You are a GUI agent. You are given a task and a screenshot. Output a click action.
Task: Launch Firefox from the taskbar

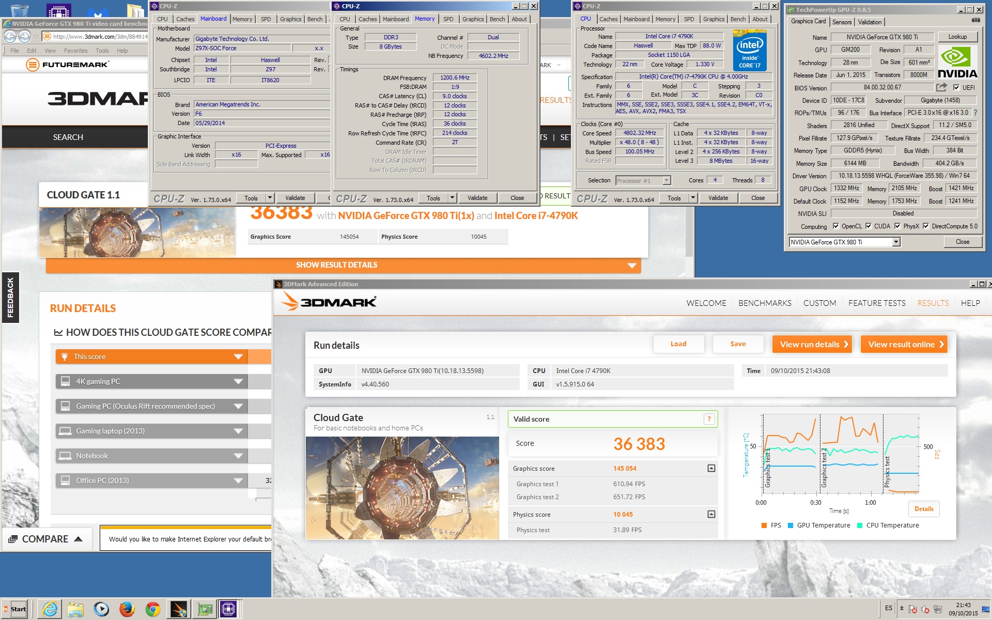(127, 609)
